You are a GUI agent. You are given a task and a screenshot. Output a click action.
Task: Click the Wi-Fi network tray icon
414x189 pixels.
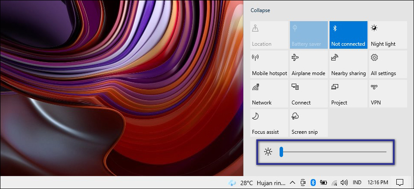[x=334, y=183]
